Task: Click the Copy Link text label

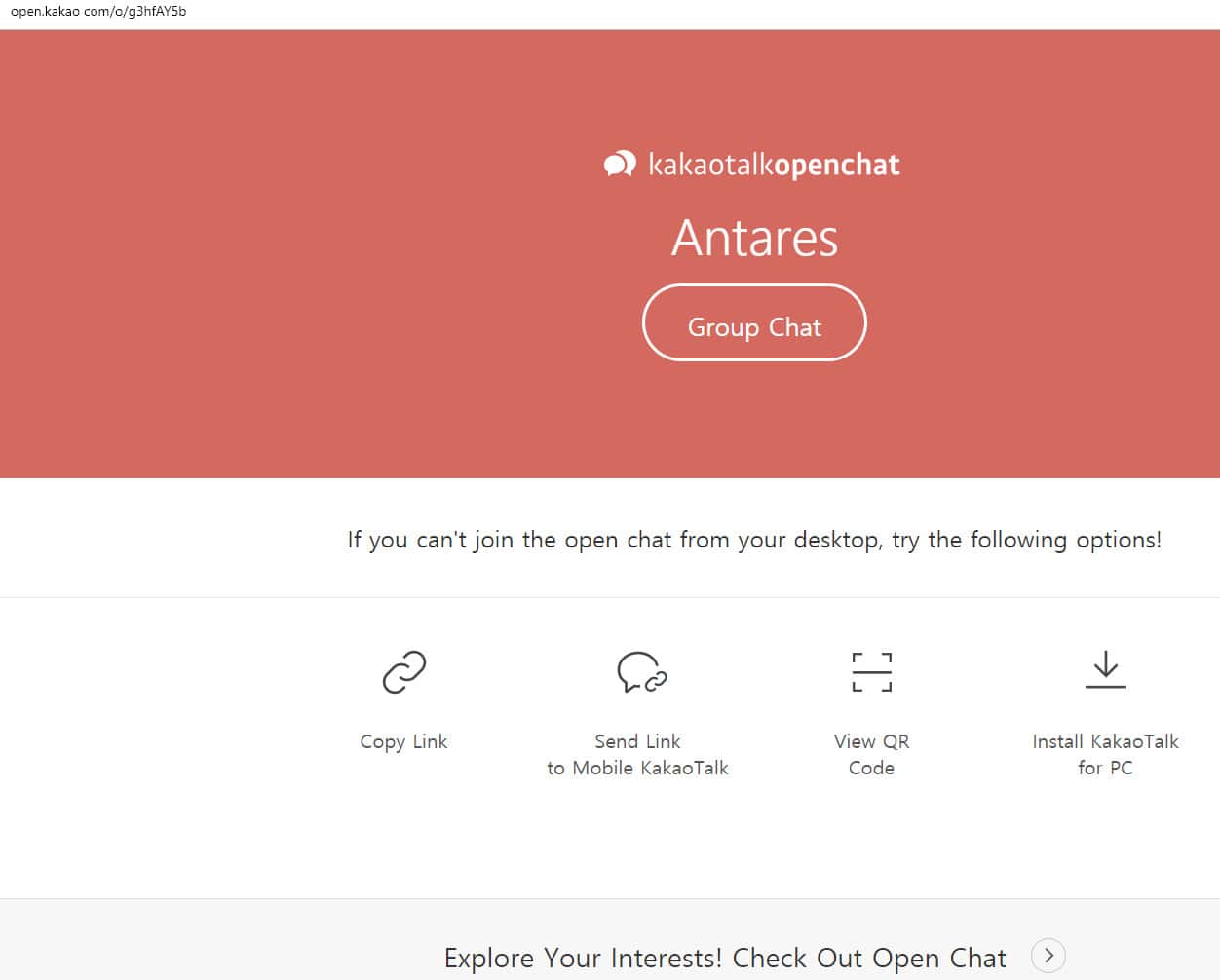Action: [x=403, y=742]
